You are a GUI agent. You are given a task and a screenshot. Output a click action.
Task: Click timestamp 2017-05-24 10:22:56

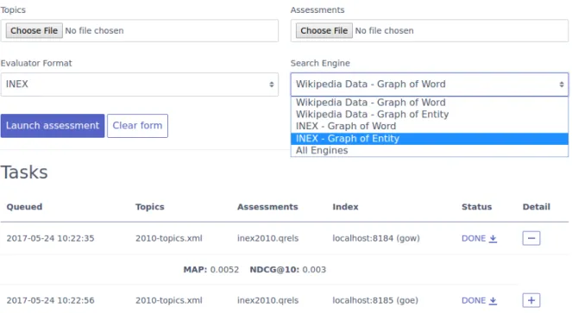(x=50, y=301)
